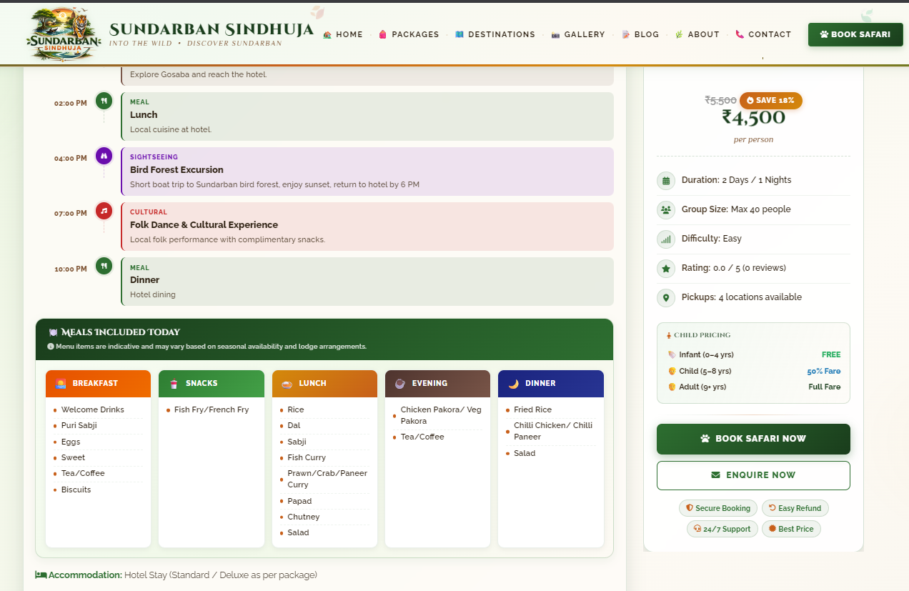Select the Bird Forest Excursion card

367,172
